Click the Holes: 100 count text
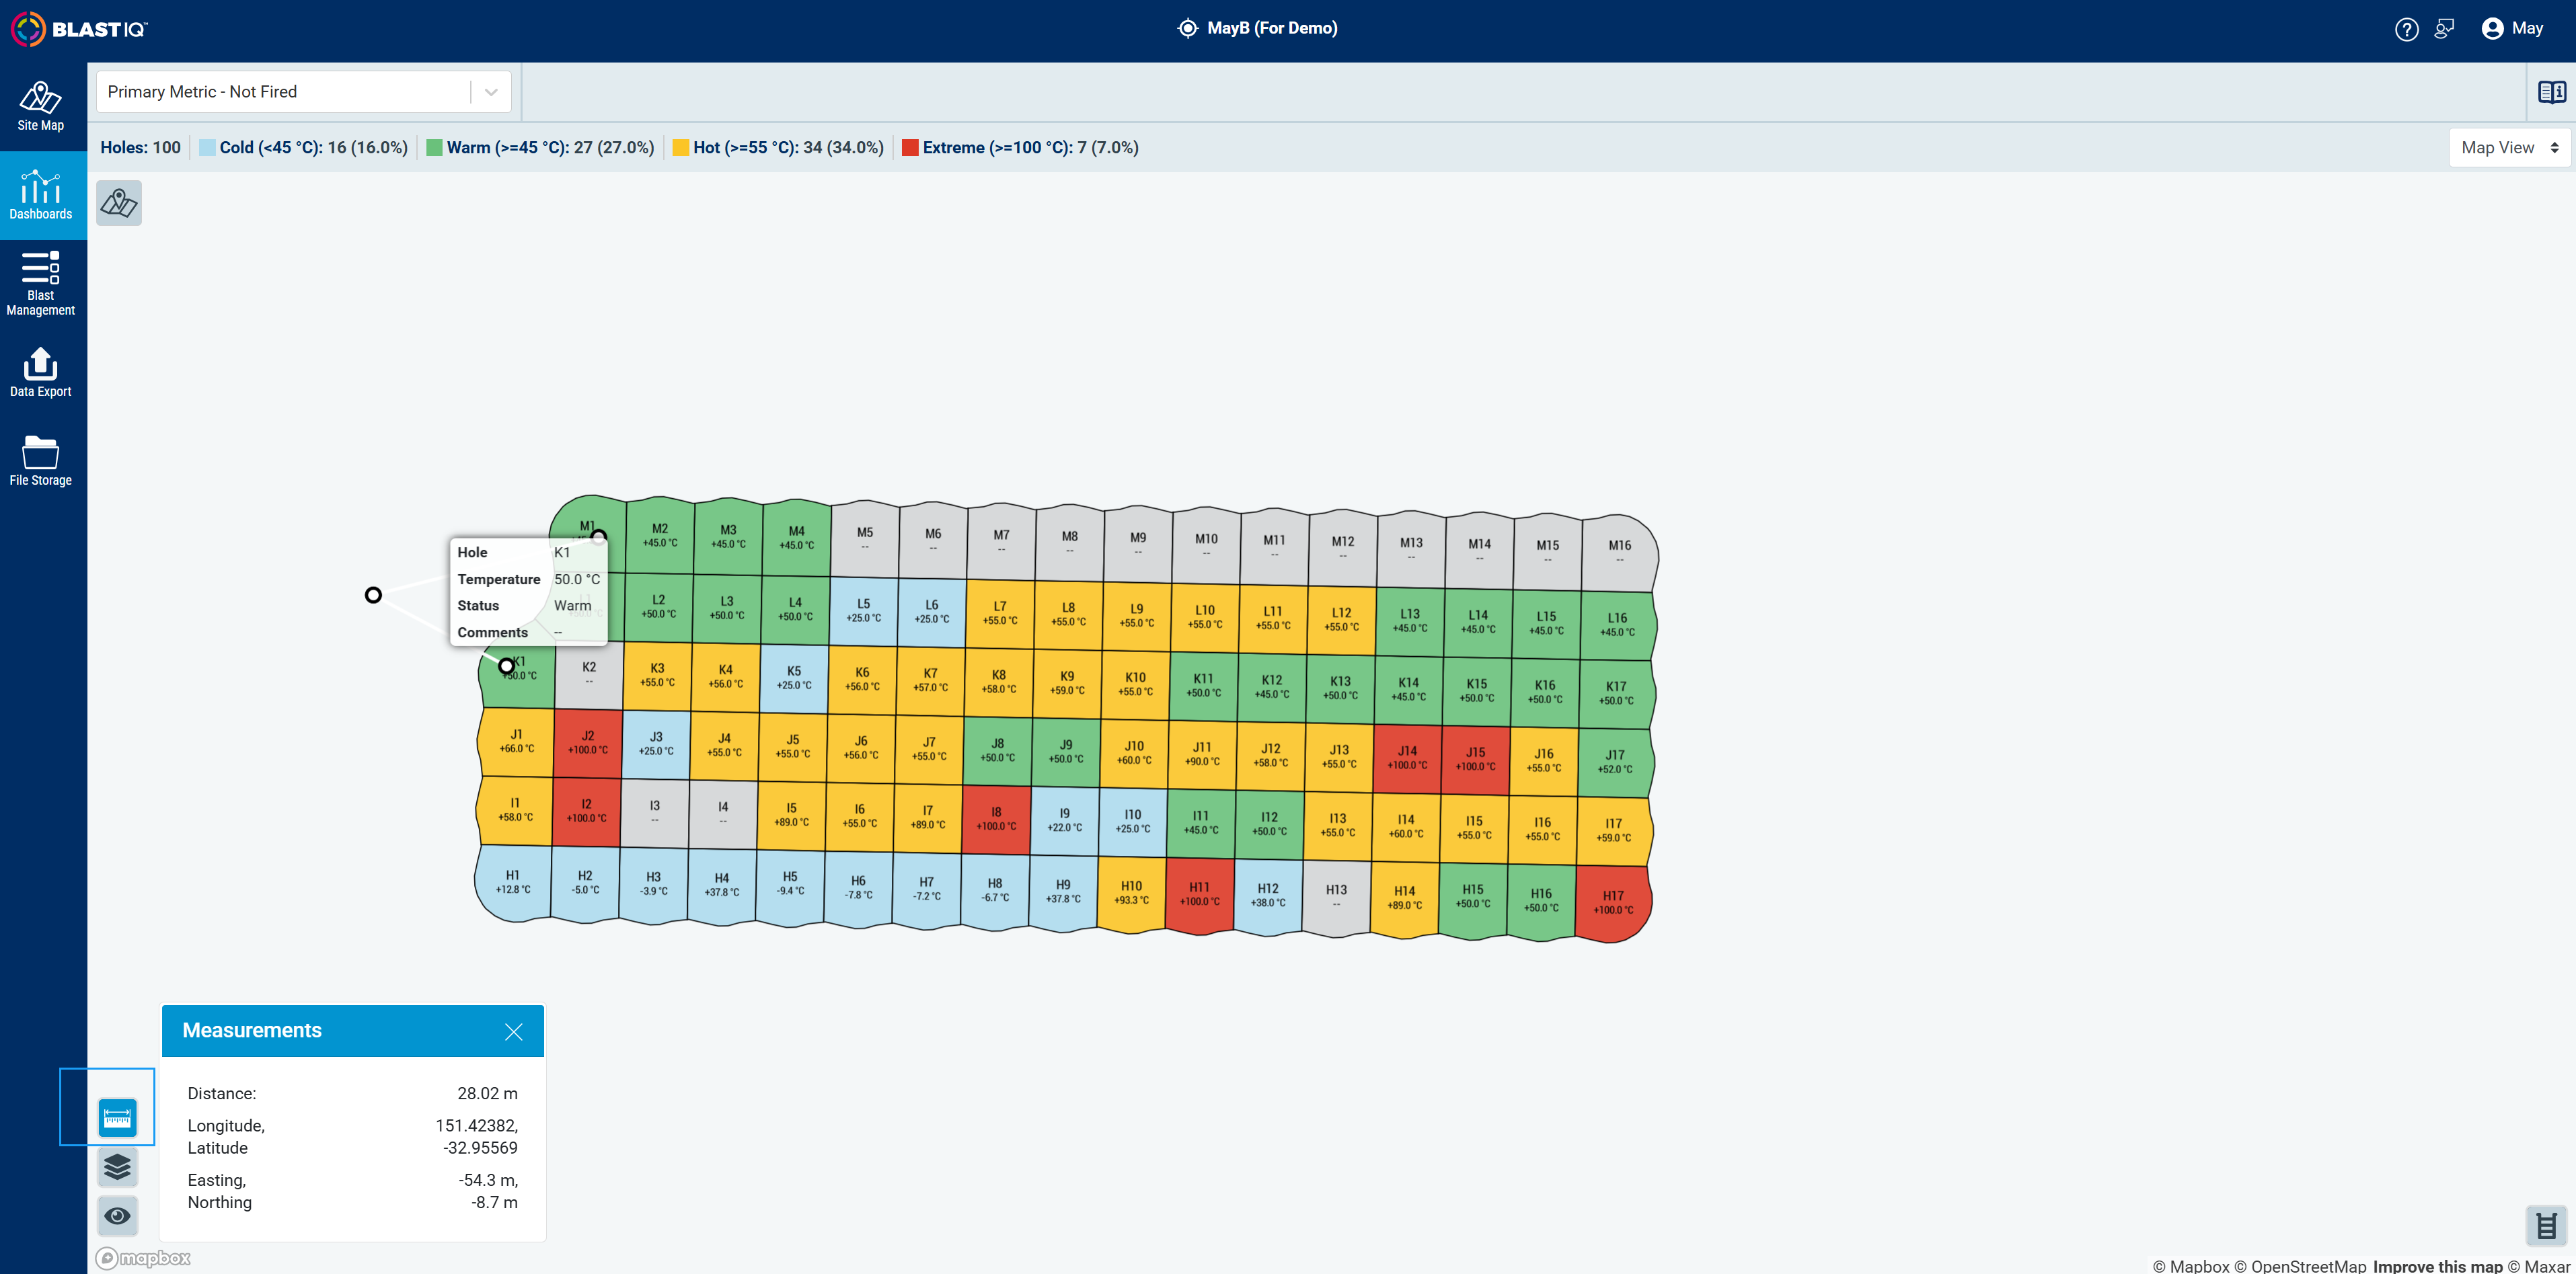The image size is (2576, 1274). (x=141, y=148)
